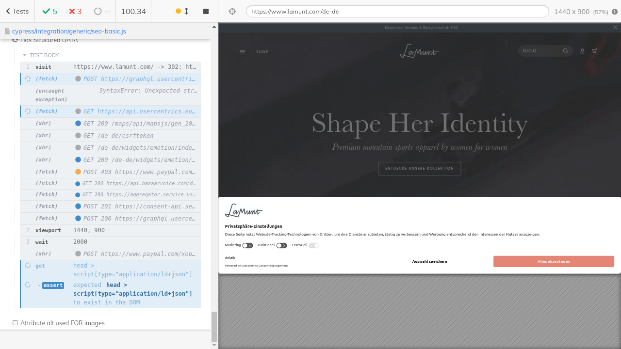Click the Essenziell consent toggle
Viewport: 621px width, 349px height.
pyautogui.click(x=314, y=245)
